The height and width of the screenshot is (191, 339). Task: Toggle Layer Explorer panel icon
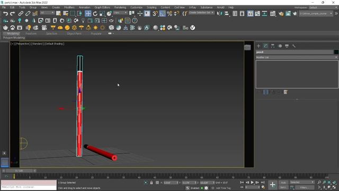(x=242, y=14)
